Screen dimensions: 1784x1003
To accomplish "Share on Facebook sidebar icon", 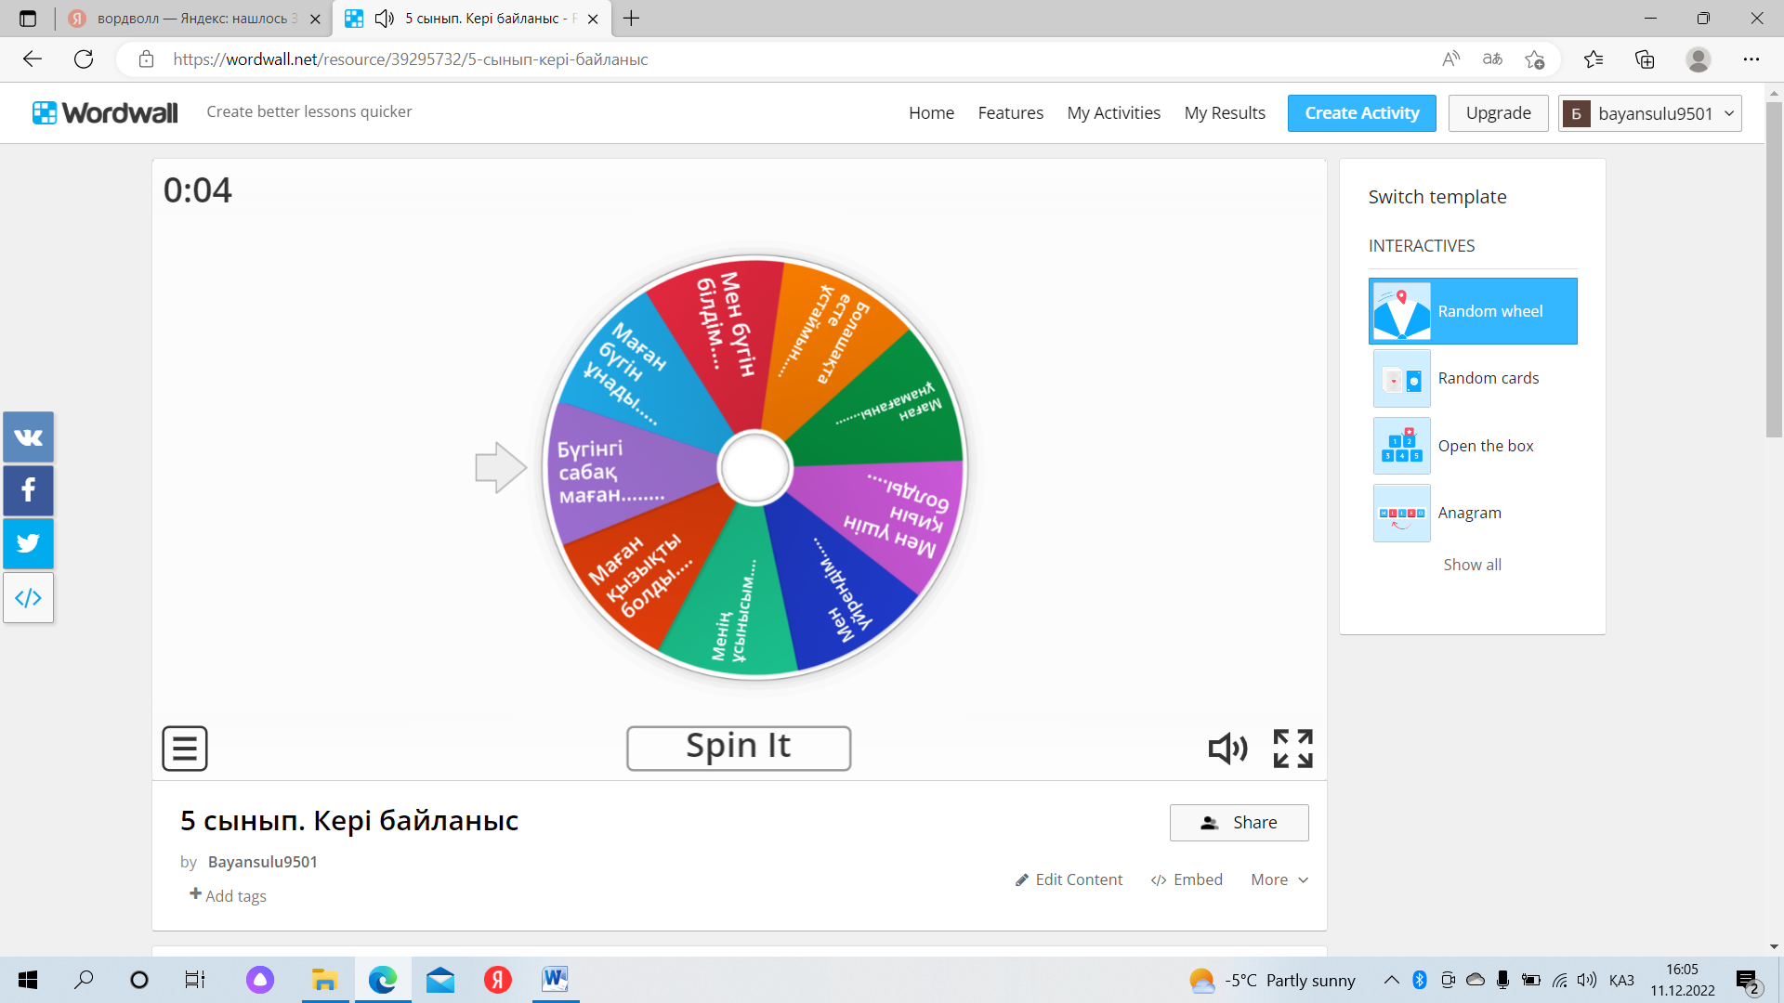I will click(x=28, y=490).
